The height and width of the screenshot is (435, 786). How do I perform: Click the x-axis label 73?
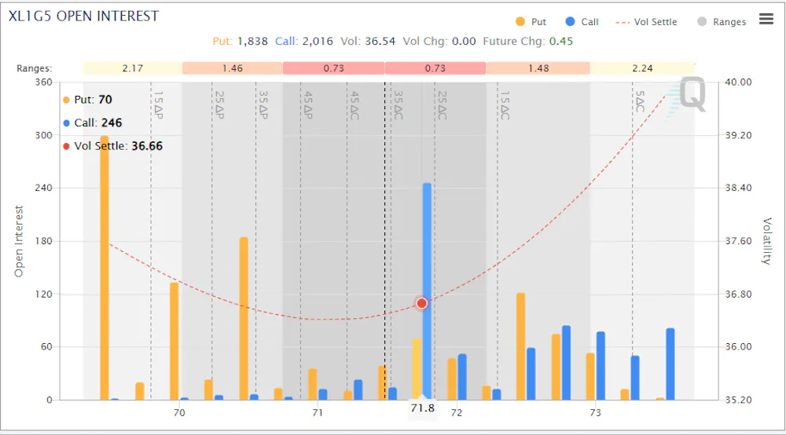point(595,412)
